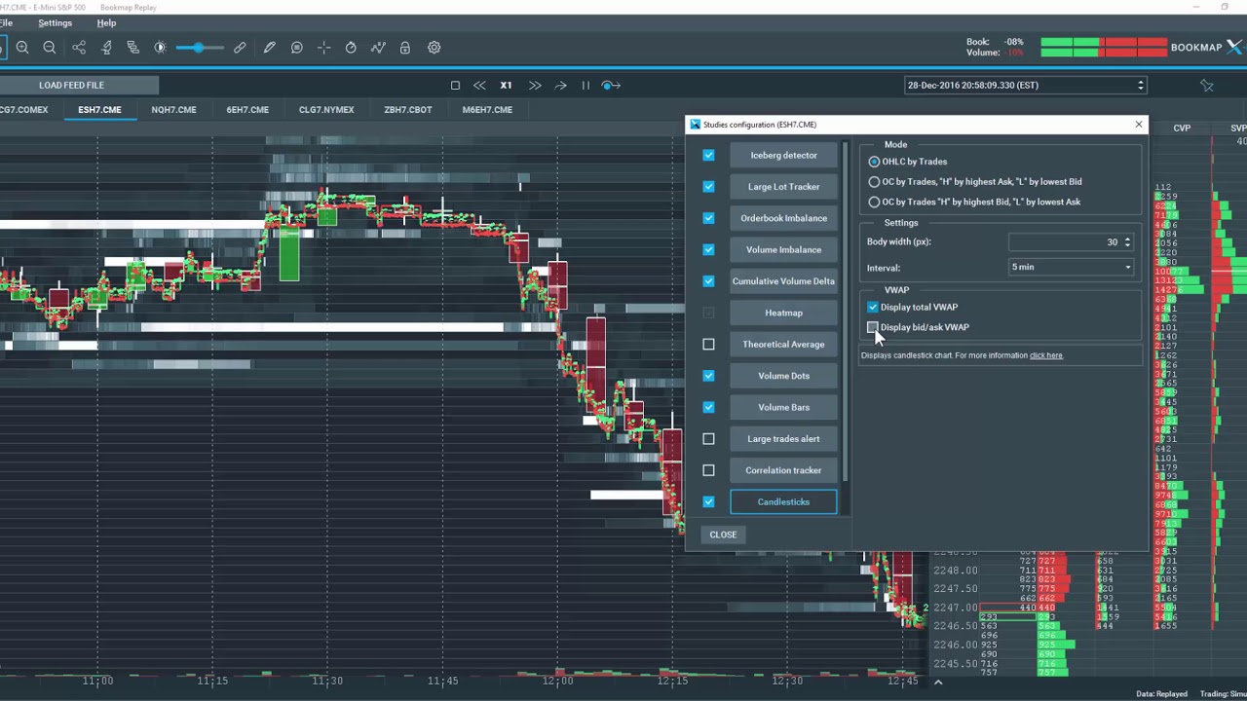Open the Help menu
The image size is (1247, 701).
(106, 22)
